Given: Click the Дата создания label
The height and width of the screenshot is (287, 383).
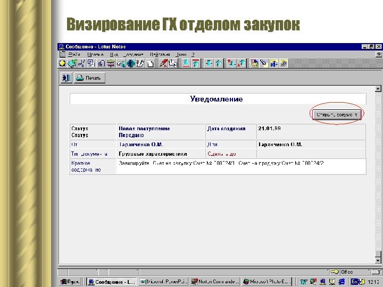Looking at the screenshot, I should [x=227, y=129].
